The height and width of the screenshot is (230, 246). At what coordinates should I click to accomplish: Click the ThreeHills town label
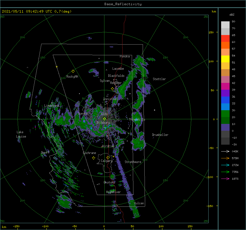point(137,120)
